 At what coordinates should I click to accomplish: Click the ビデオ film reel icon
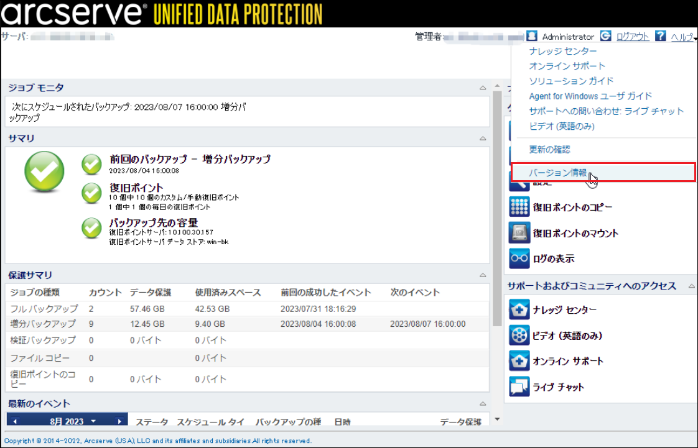tap(519, 335)
